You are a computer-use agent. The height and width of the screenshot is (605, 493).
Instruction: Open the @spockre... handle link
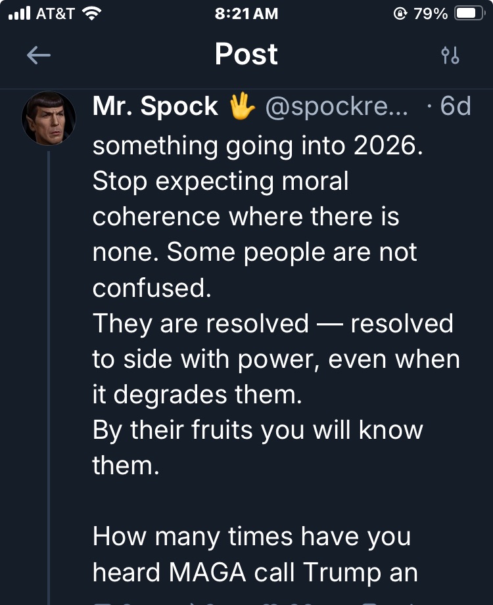(x=337, y=106)
